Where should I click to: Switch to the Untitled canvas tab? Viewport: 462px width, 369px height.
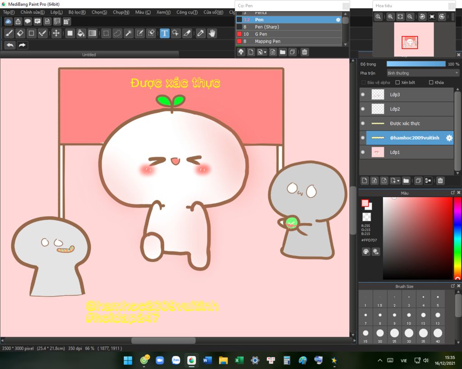pyautogui.click(x=89, y=55)
